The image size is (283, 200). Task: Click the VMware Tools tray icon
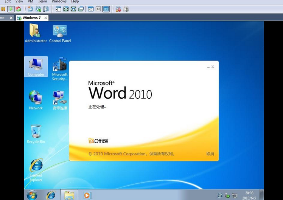tap(220, 195)
